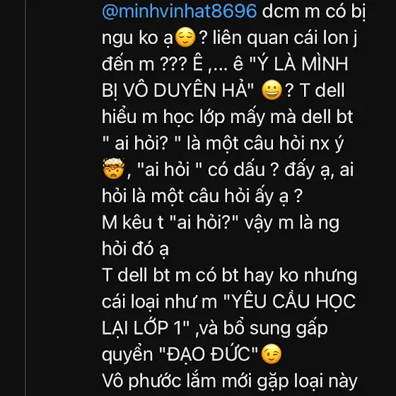Click the line "hỏi đó ạ"
396x396 pixels.
135,248
